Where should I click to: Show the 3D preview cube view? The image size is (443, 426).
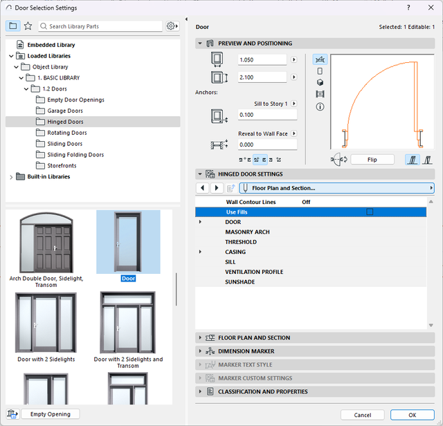(320, 82)
